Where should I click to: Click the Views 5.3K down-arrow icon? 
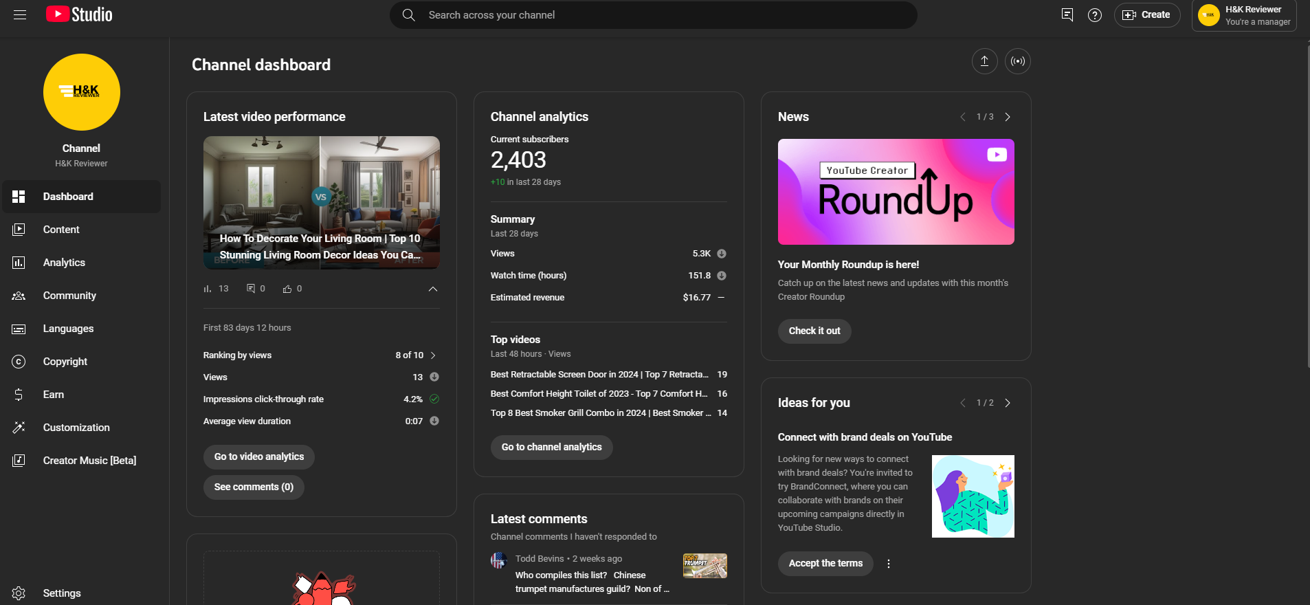click(722, 254)
